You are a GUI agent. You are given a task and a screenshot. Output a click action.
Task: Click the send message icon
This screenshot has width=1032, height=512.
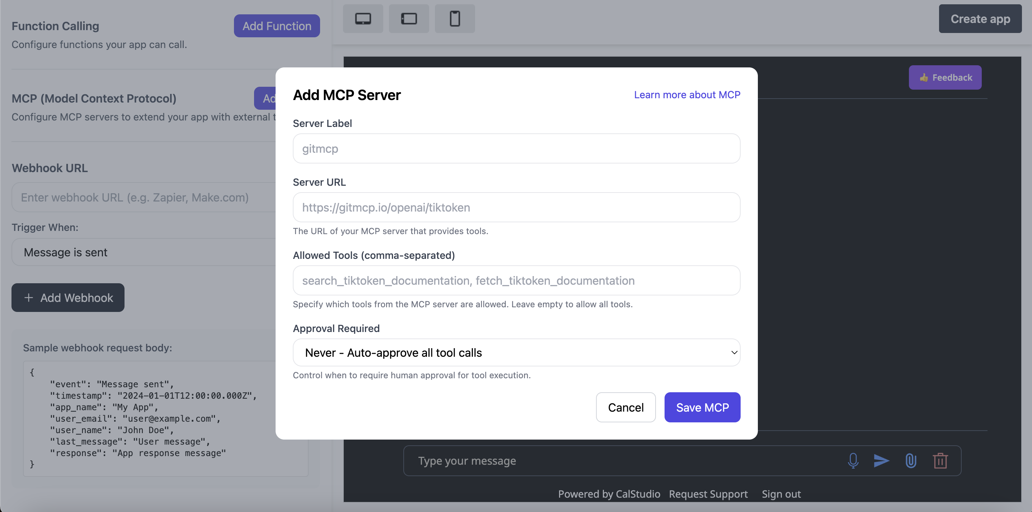[881, 461]
